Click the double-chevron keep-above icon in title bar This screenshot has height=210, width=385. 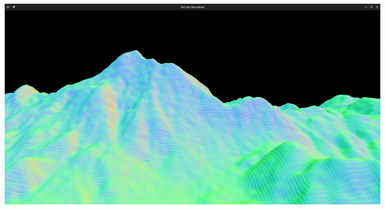(x=8, y=7)
